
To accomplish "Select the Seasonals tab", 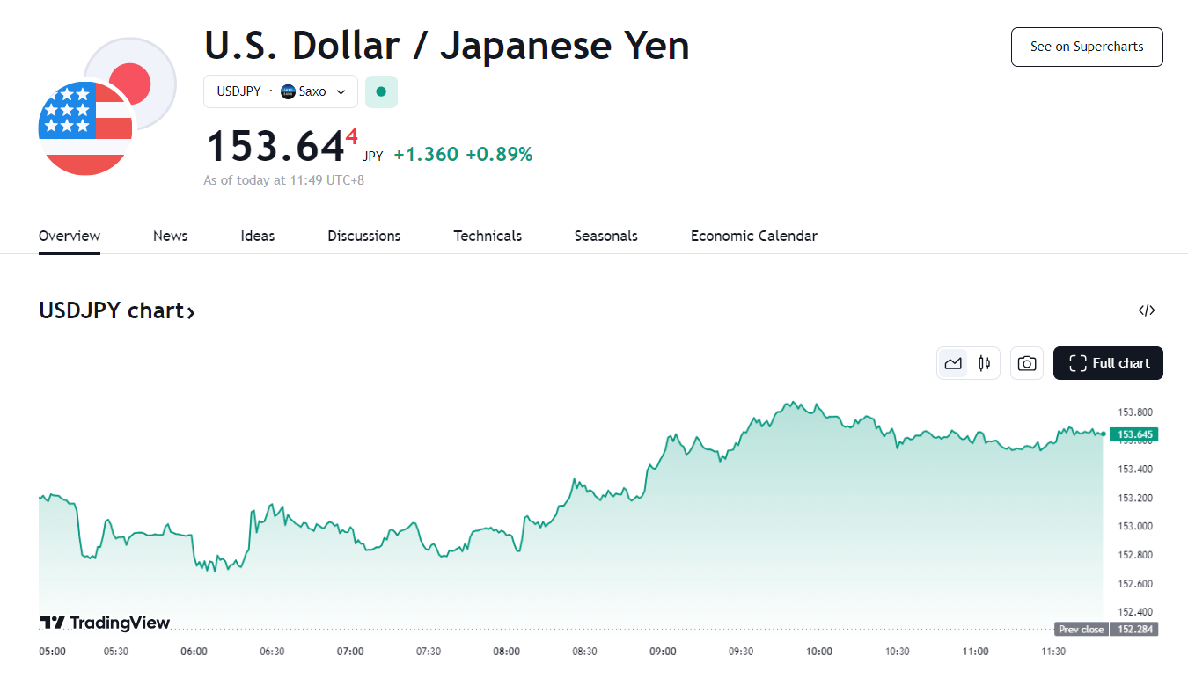I will (x=605, y=236).
